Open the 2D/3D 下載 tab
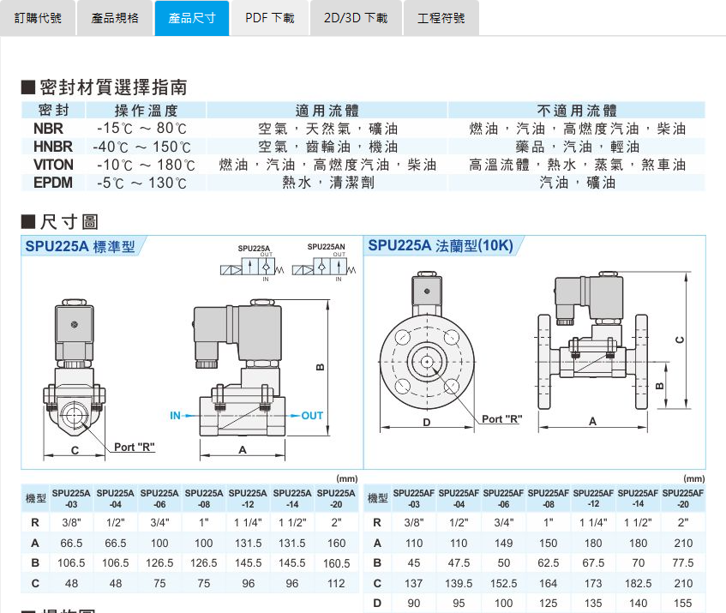The width and height of the screenshot is (726, 613). [355, 17]
